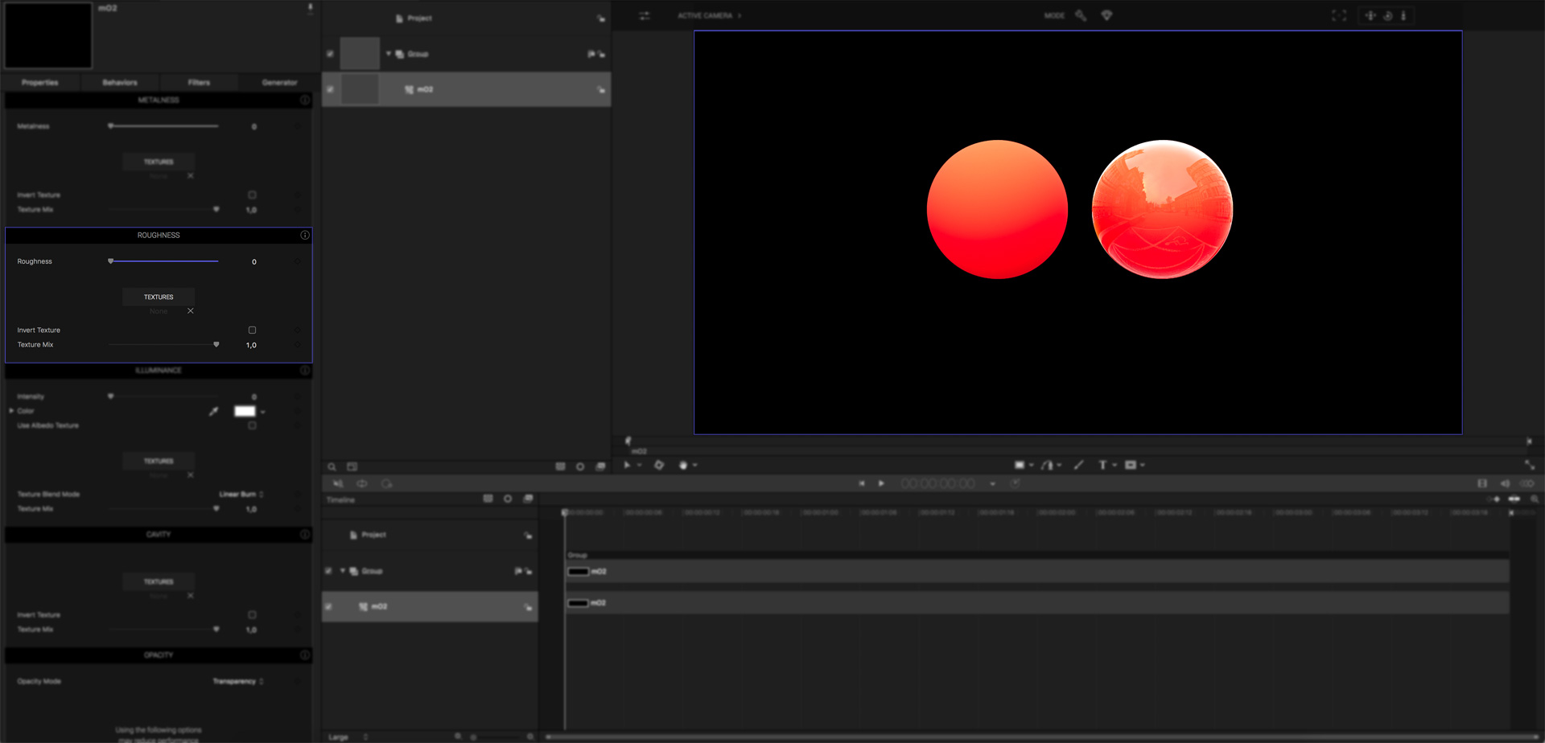Toggle Roughness Invert Texture checkbox

pos(252,330)
